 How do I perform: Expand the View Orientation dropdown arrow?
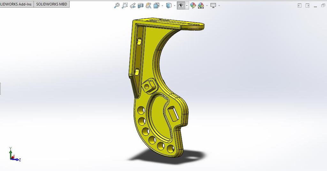(162, 6)
